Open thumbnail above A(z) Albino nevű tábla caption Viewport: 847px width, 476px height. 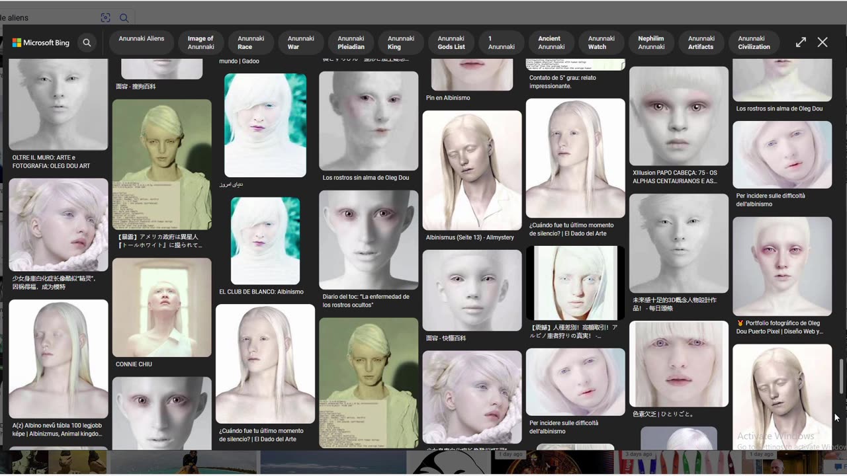click(x=58, y=359)
